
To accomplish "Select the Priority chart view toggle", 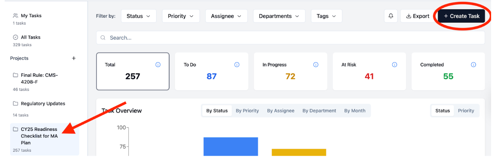I will click(x=466, y=111).
